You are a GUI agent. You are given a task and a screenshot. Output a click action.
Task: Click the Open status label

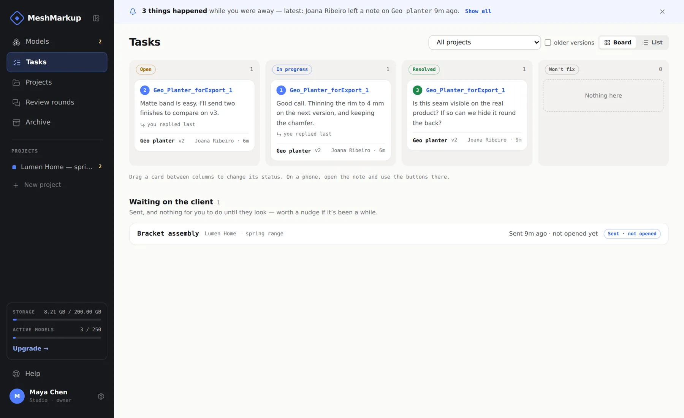point(146,70)
